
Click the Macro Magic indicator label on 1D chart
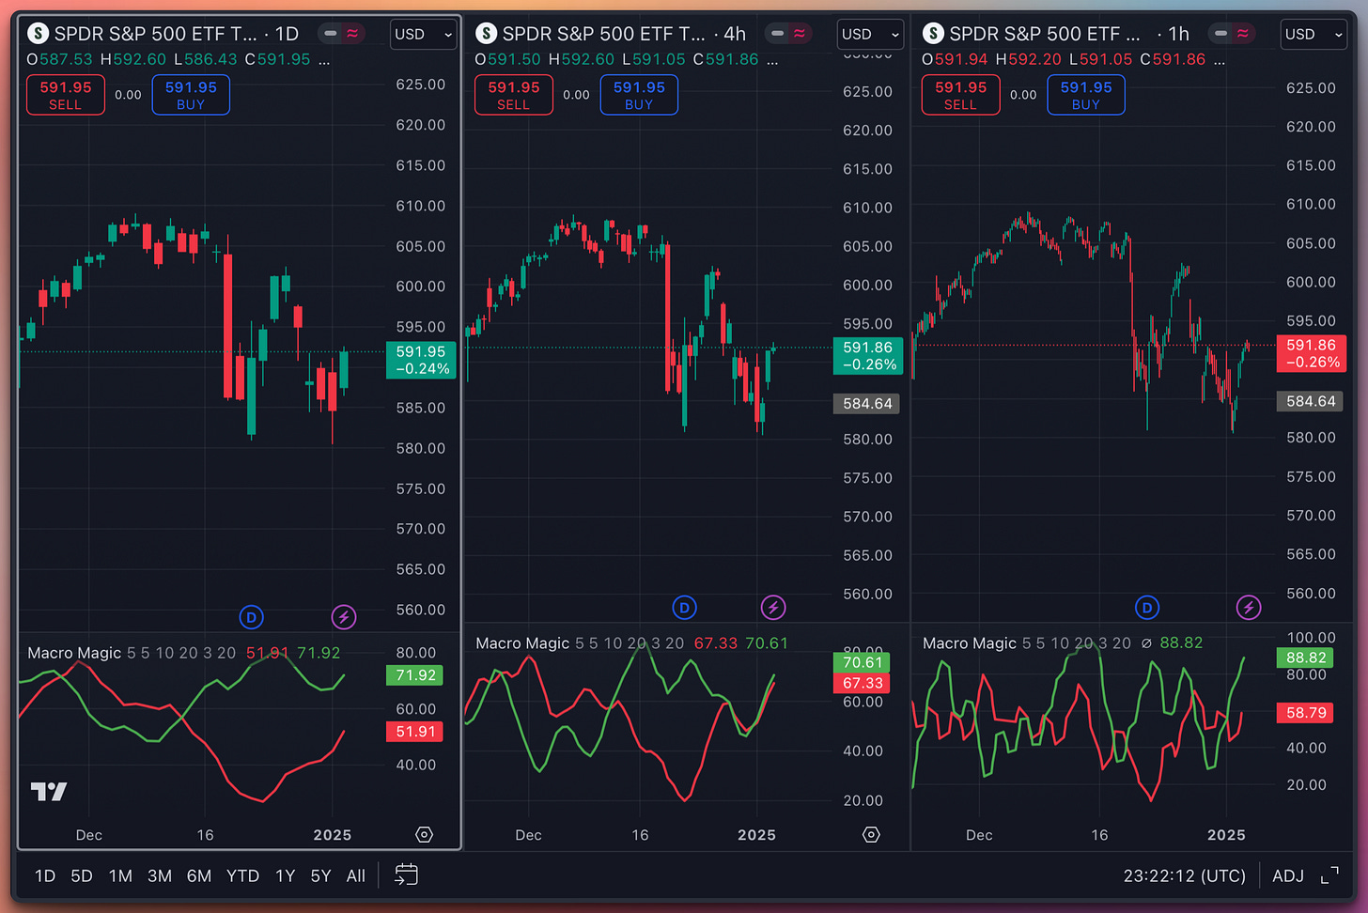click(74, 653)
